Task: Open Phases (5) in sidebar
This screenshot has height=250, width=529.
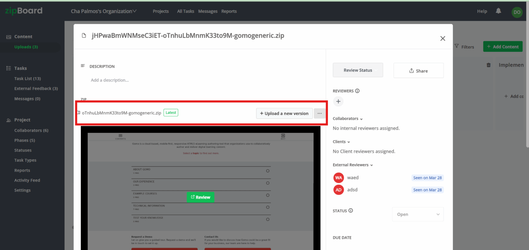Action: coord(25,140)
